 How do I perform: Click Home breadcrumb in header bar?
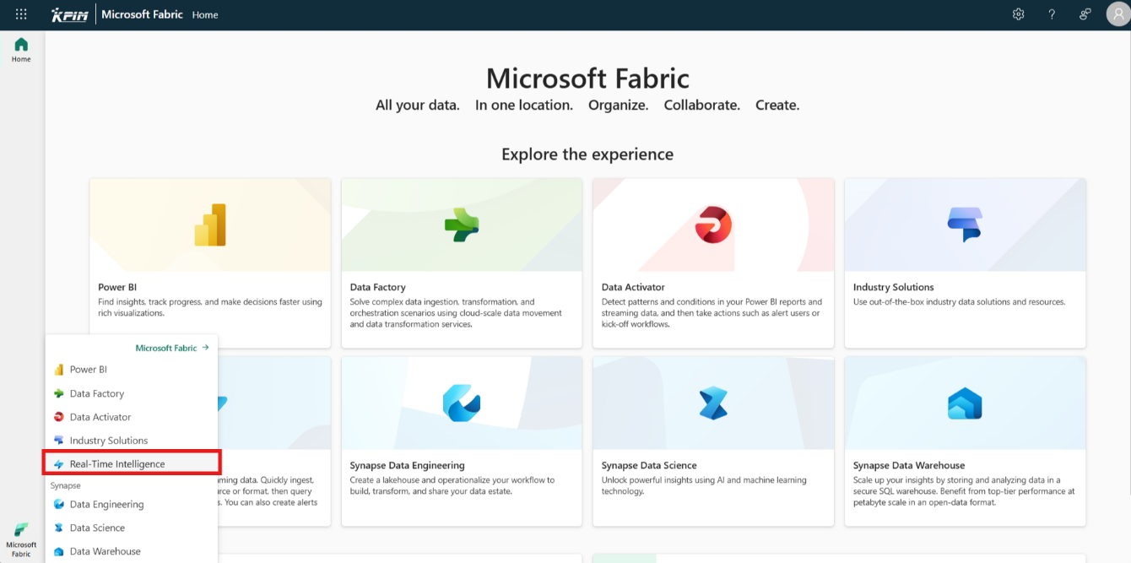point(205,15)
